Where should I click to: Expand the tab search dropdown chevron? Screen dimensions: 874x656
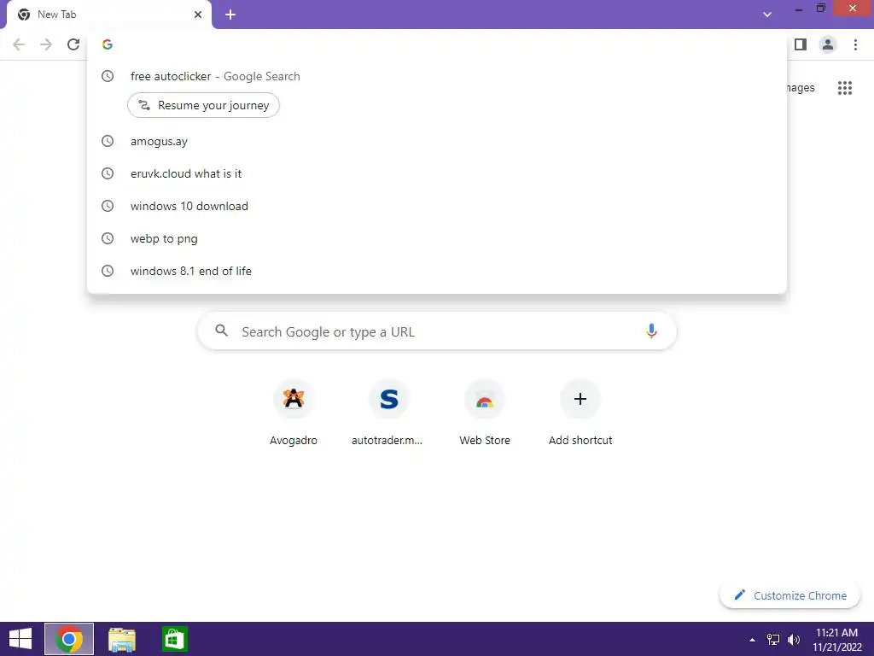coord(767,15)
